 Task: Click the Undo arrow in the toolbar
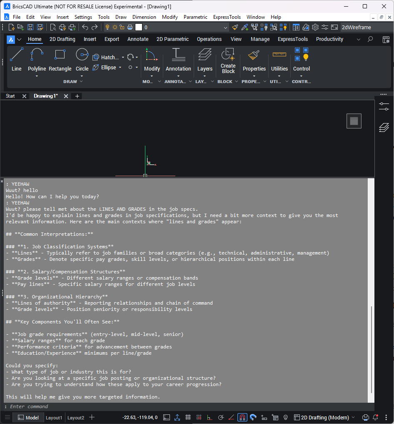click(x=85, y=28)
